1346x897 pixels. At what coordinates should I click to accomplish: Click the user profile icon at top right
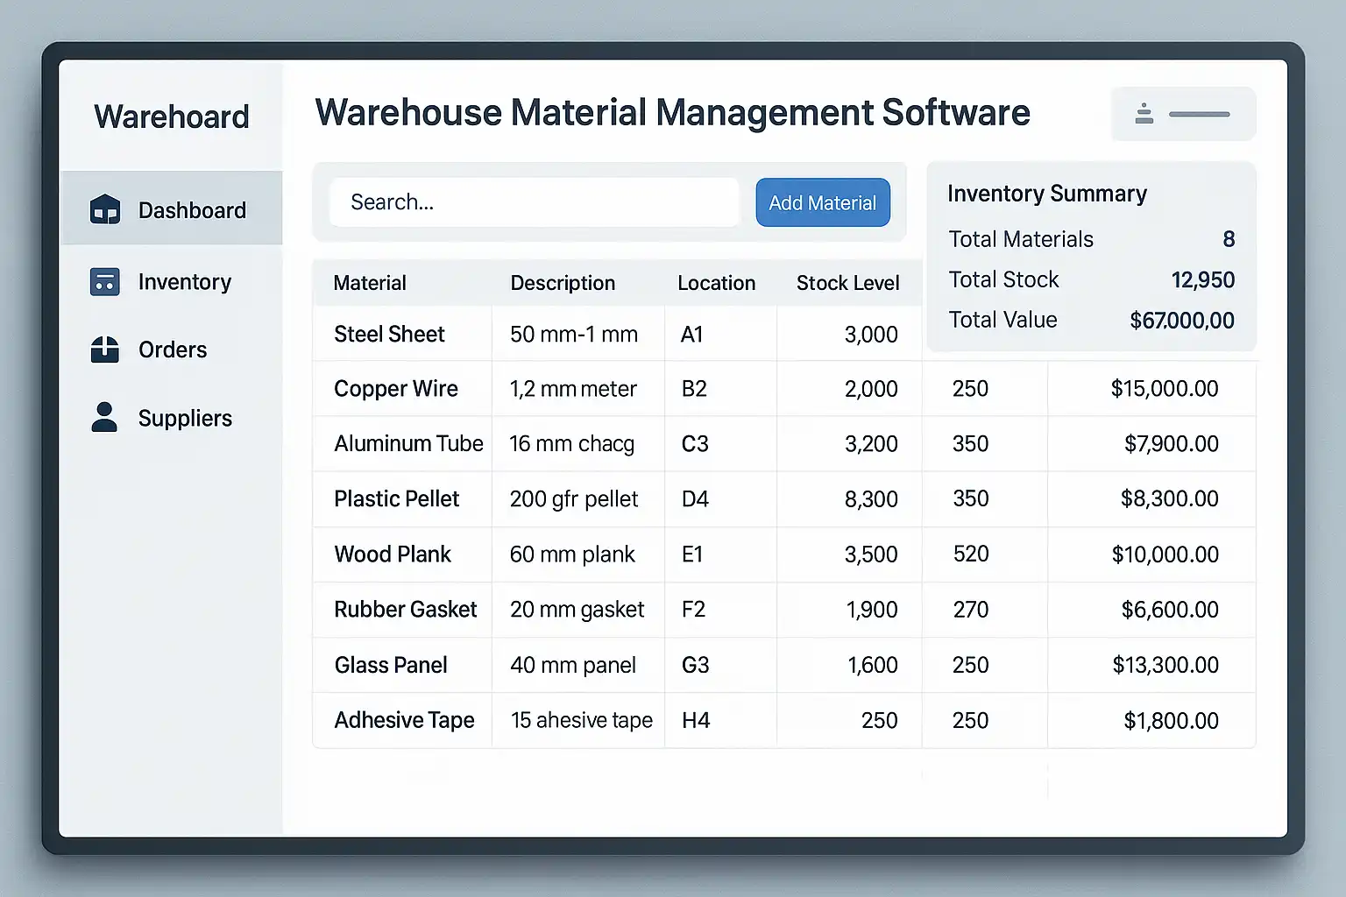1144,114
